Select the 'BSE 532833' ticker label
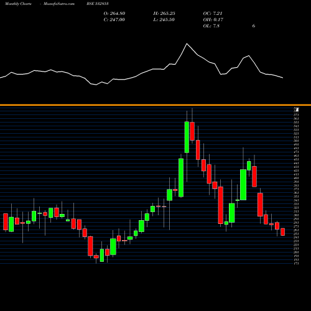 point(98,4)
